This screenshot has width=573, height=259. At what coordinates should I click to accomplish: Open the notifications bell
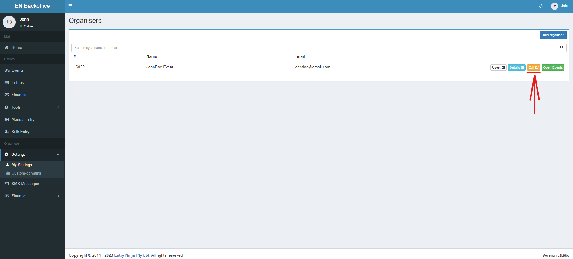click(541, 6)
